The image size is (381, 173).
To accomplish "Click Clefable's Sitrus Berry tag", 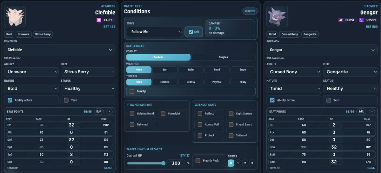I will click(43, 34).
